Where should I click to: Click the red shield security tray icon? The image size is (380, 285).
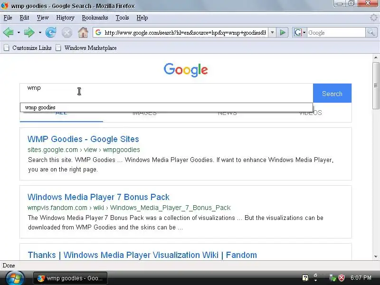point(342,278)
